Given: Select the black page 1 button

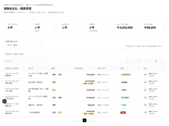Looking at the screenshot, I should (x=84, y=120).
